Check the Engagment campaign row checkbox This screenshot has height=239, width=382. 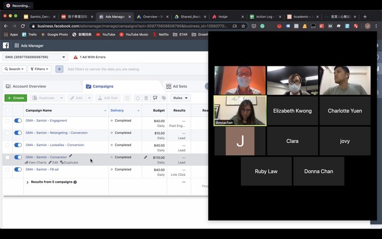click(7, 121)
